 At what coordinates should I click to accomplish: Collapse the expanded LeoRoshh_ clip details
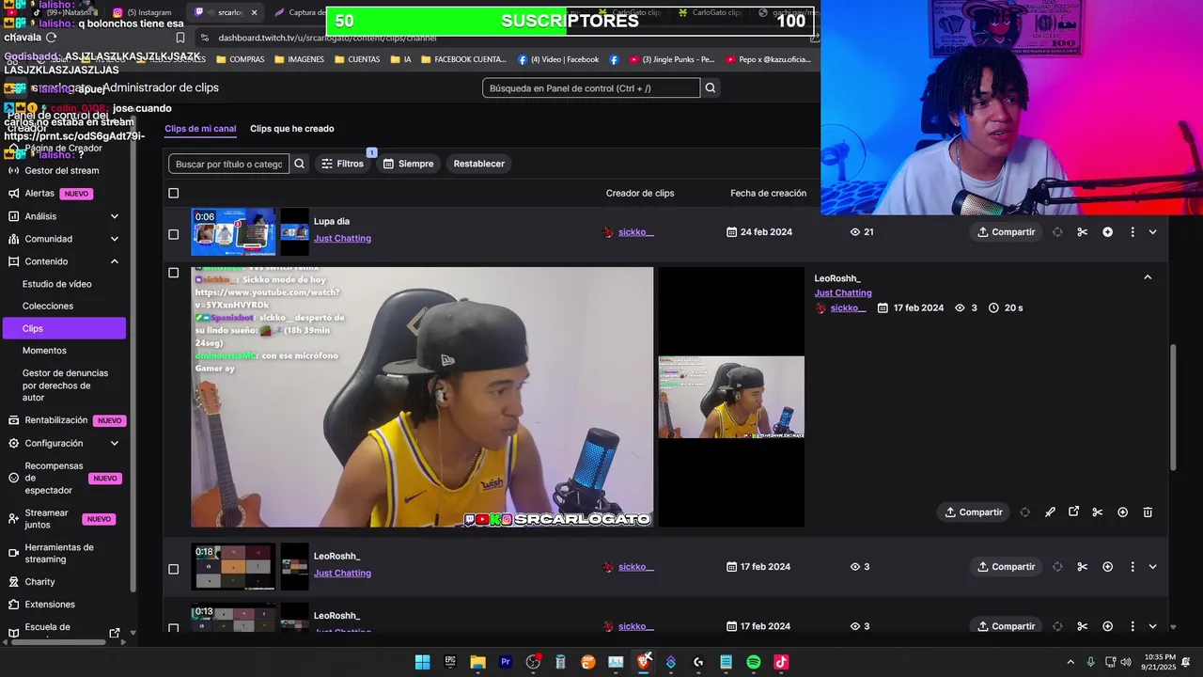pos(1148,277)
